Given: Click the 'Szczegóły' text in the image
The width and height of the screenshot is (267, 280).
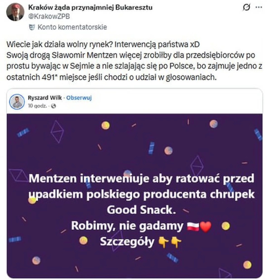Looking at the screenshot, I should coord(127,242).
